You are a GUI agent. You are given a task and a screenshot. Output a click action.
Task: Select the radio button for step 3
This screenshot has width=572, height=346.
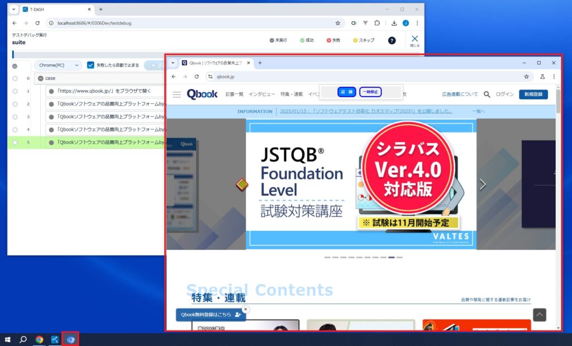[x=15, y=117]
